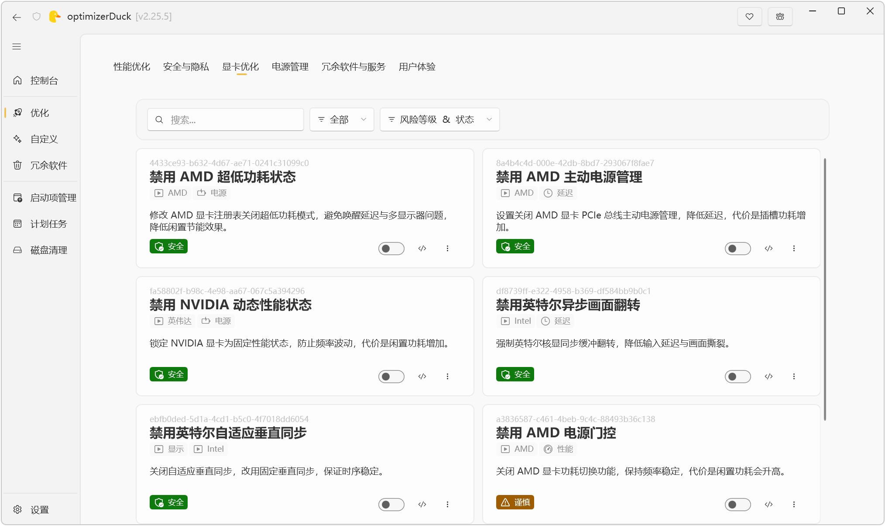Click GUID 8a4b4c4d-000e-42db-8bd7-293067f8fae7

(575, 163)
